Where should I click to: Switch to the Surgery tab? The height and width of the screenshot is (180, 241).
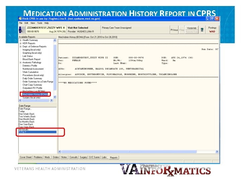(x=83, y=157)
